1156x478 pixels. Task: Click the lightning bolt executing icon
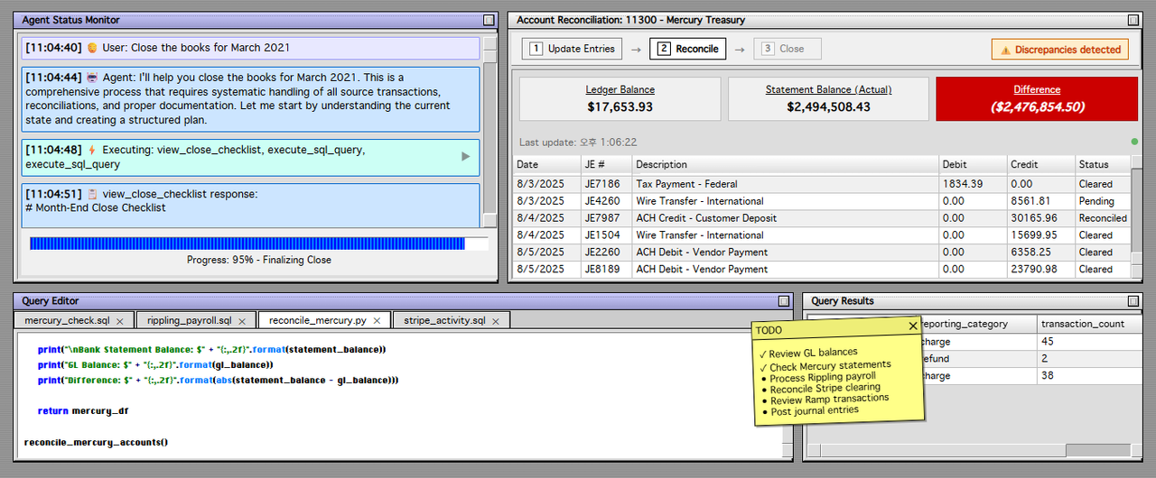click(x=91, y=150)
